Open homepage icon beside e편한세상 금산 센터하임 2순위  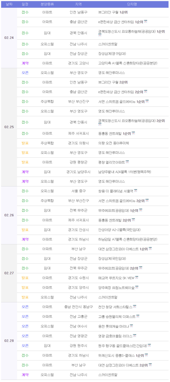(x=145, y=91)
